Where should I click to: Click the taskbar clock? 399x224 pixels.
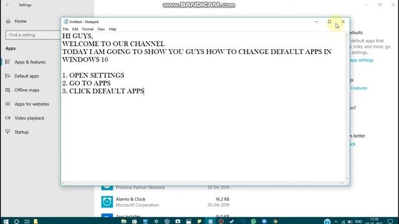374,222
